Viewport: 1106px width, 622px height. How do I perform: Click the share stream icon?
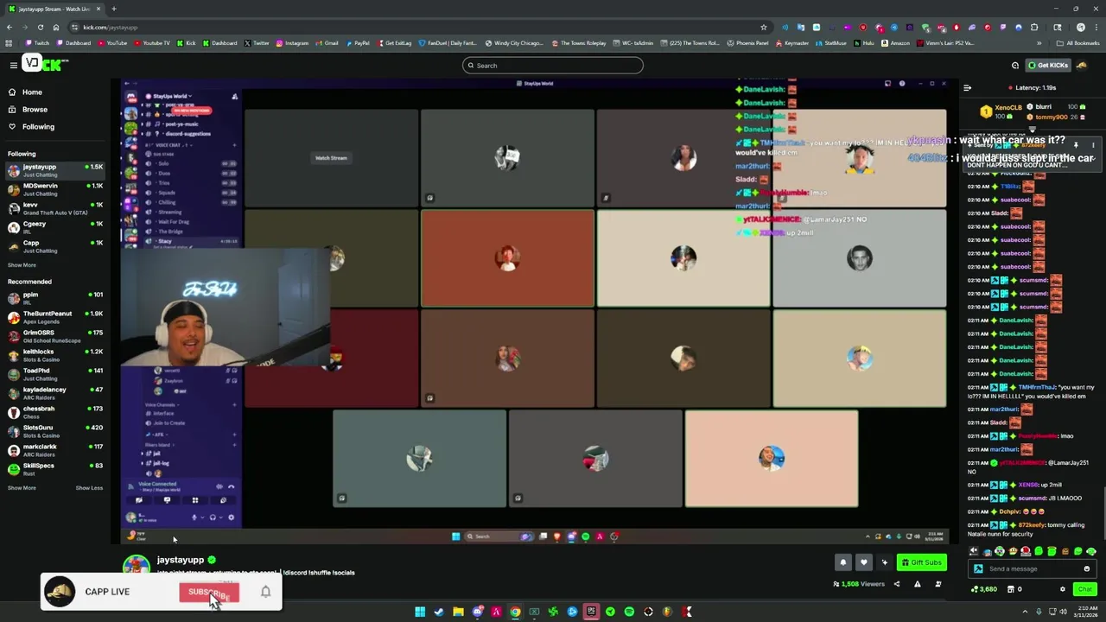(x=896, y=584)
